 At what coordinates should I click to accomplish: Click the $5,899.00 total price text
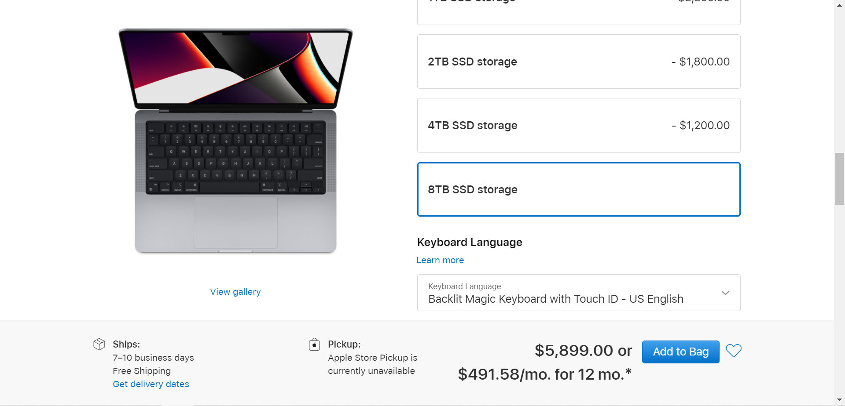click(x=574, y=351)
